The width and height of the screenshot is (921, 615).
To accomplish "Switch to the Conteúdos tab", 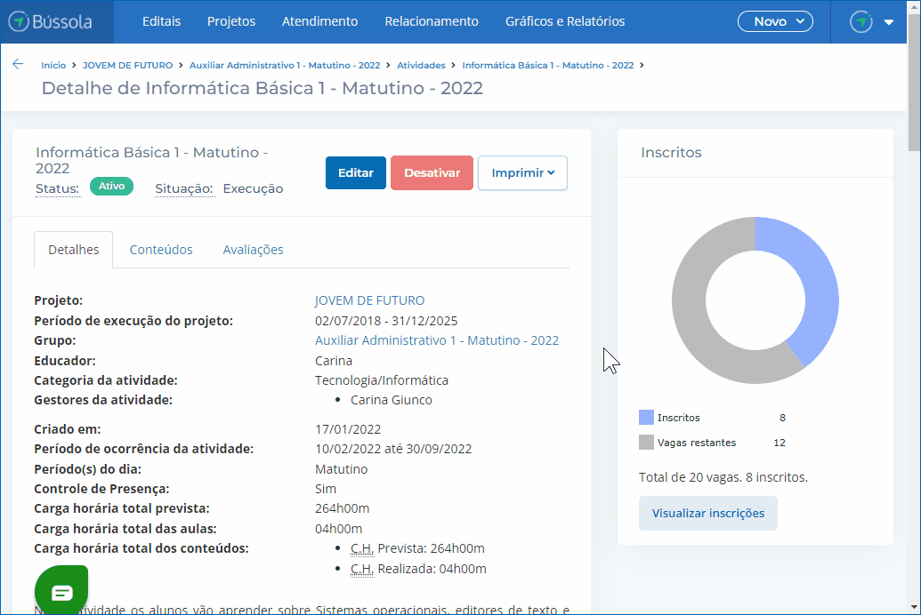I will coord(161,250).
